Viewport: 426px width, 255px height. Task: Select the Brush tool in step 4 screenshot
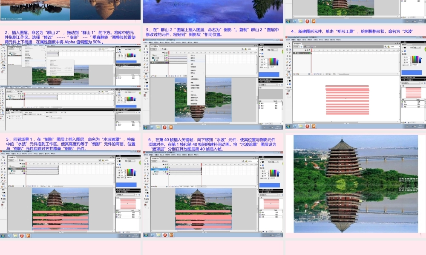pos(290,62)
